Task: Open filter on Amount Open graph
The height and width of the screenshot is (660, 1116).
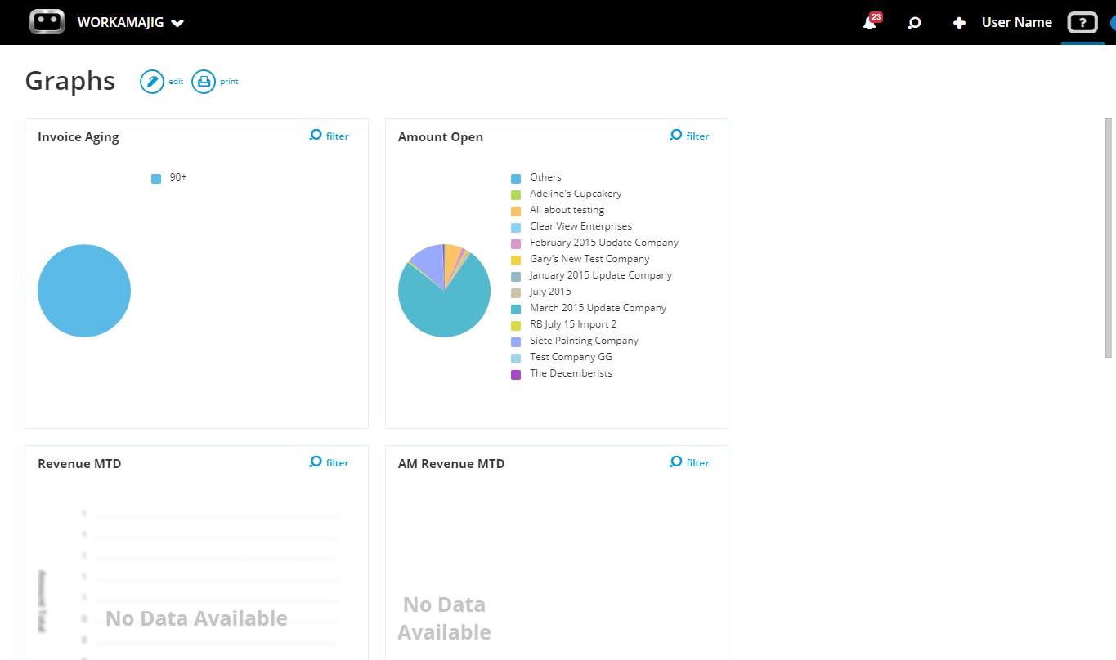Action: pyautogui.click(x=689, y=136)
